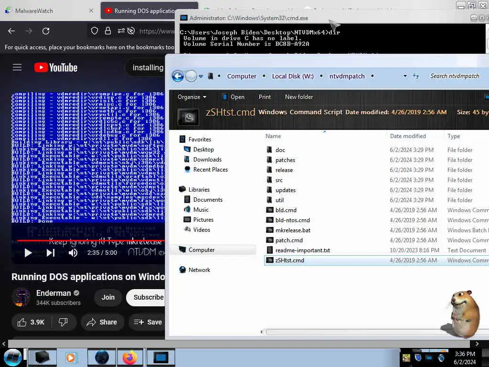Like the video with 3.9K
The width and height of the screenshot is (489, 367).
(x=31, y=322)
